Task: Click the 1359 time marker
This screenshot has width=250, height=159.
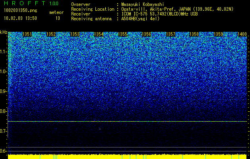Action: click(218, 34)
